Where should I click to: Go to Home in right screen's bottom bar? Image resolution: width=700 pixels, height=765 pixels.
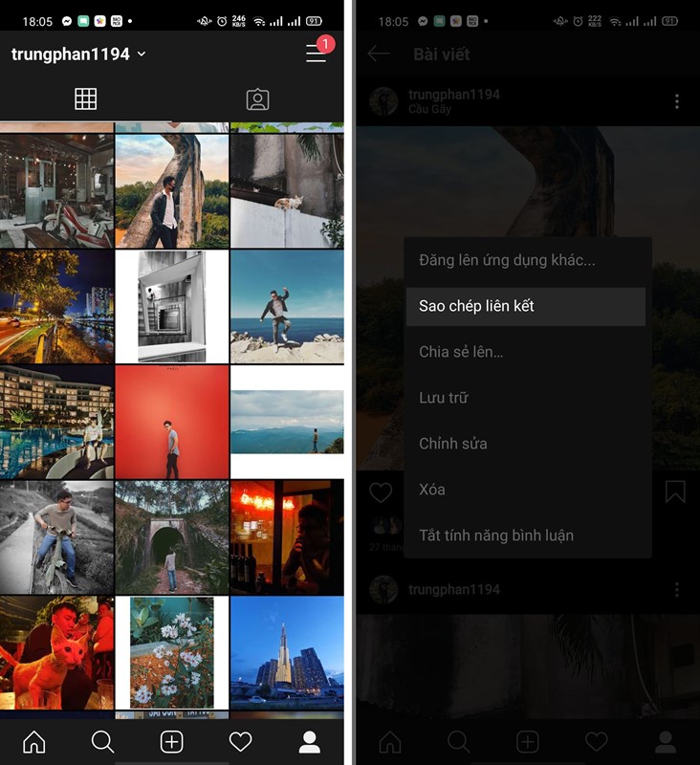pos(390,742)
